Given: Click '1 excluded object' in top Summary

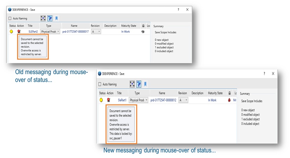Looking at the screenshot, I should point(164,47).
